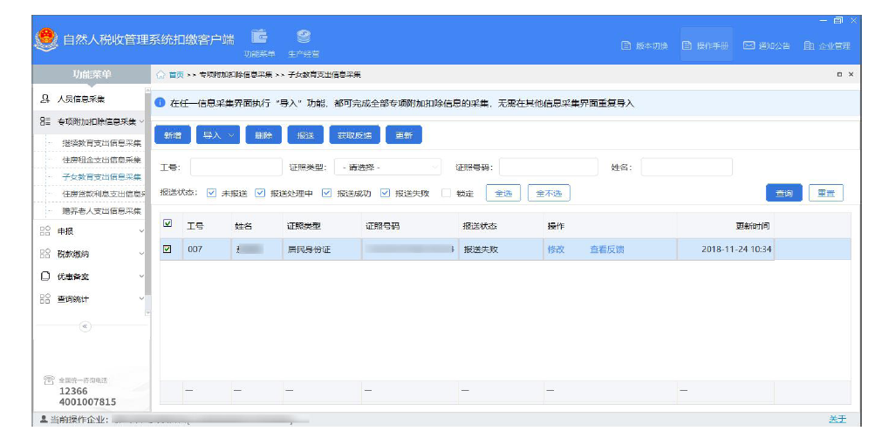Image resolution: width=875 pixels, height=438 pixels.
Task: Click the blue info icon in notice bar
Action: pyautogui.click(x=161, y=103)
